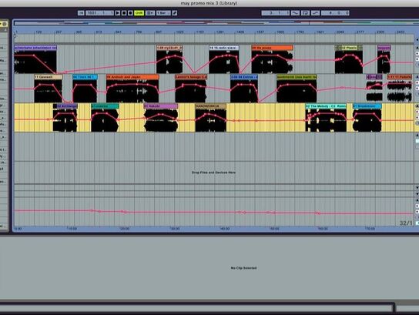The image size is (419, 315).
Task: Click bar 897 on the beat ruler
Action: pyautogui.click(x=159, y=32)
